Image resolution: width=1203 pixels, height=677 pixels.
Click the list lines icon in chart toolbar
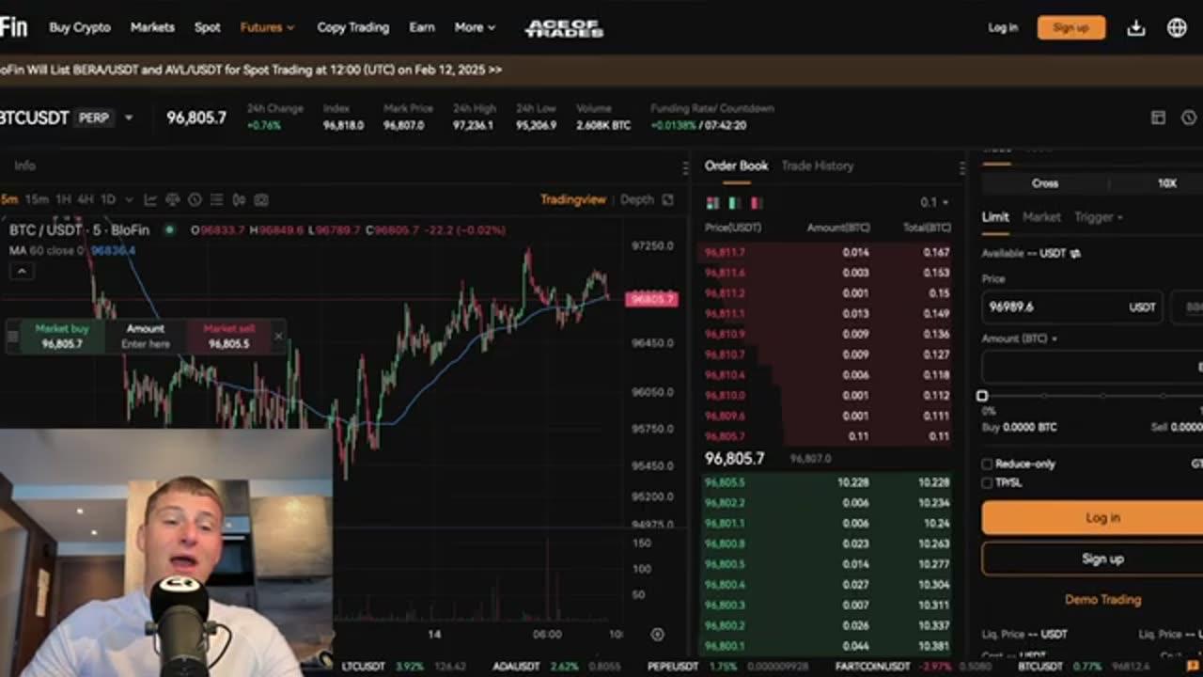tap(217, 199)
